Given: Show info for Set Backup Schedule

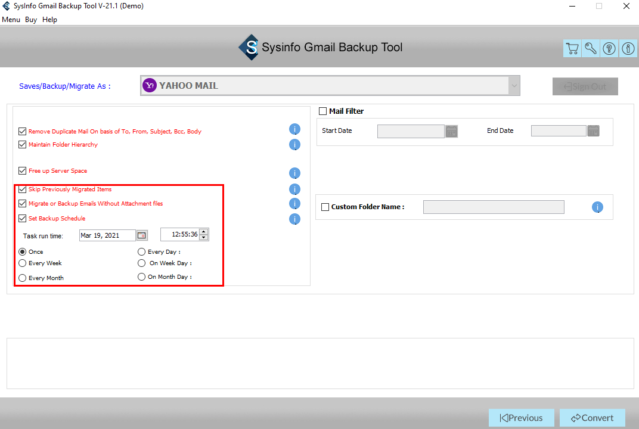Looking at the screenshot, I should [x=294, y=219].
